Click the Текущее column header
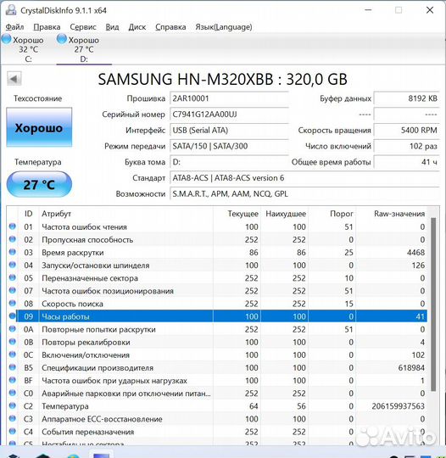The height and width of the screenshot is (458, 446). [237, 214]
